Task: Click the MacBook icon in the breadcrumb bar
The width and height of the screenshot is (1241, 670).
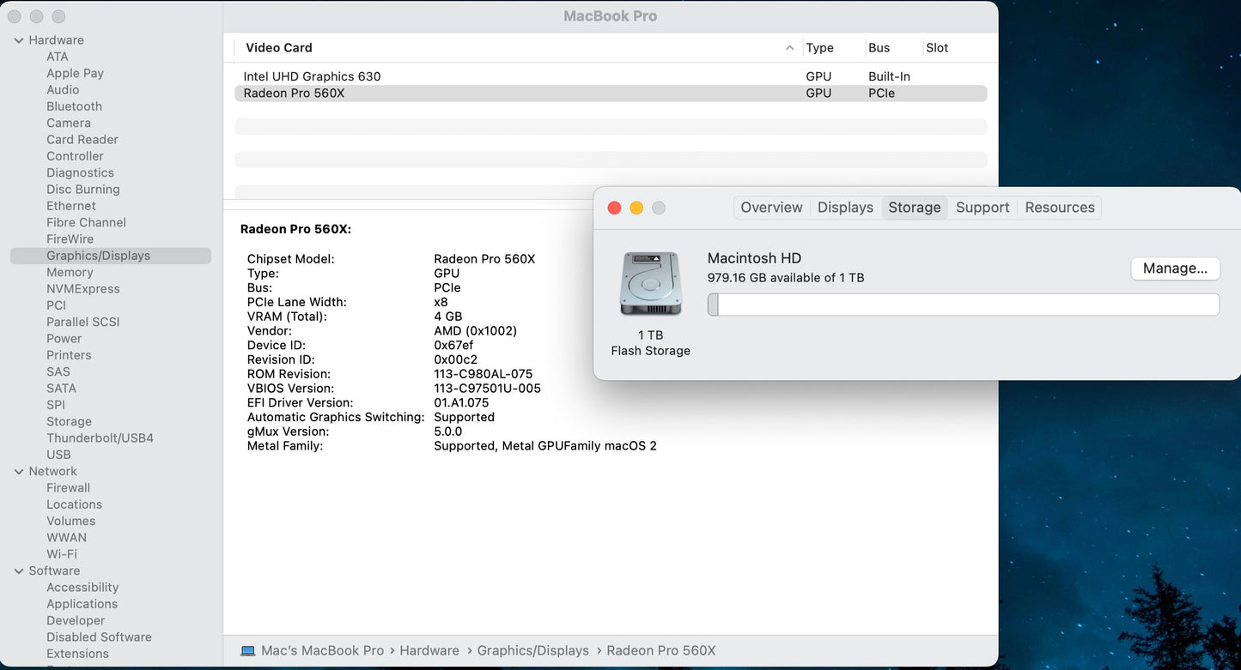Action: (247, 650)
